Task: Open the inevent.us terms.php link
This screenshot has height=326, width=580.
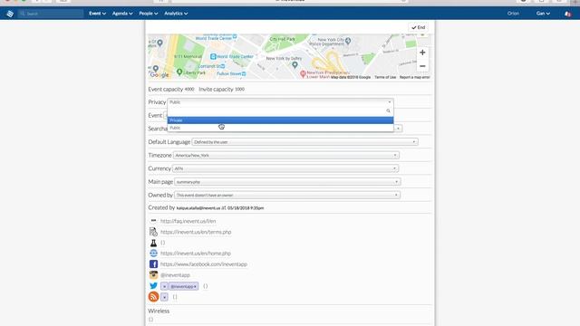Action: [x=196, y=232]
